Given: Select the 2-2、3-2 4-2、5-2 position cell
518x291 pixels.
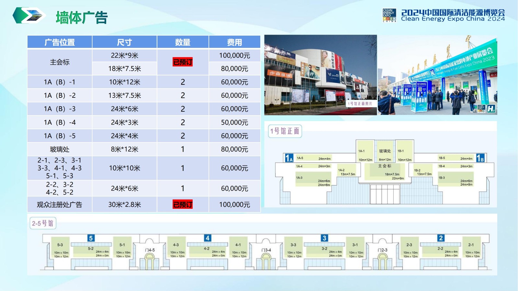Looking at the screenshot, I should (60, 188).
